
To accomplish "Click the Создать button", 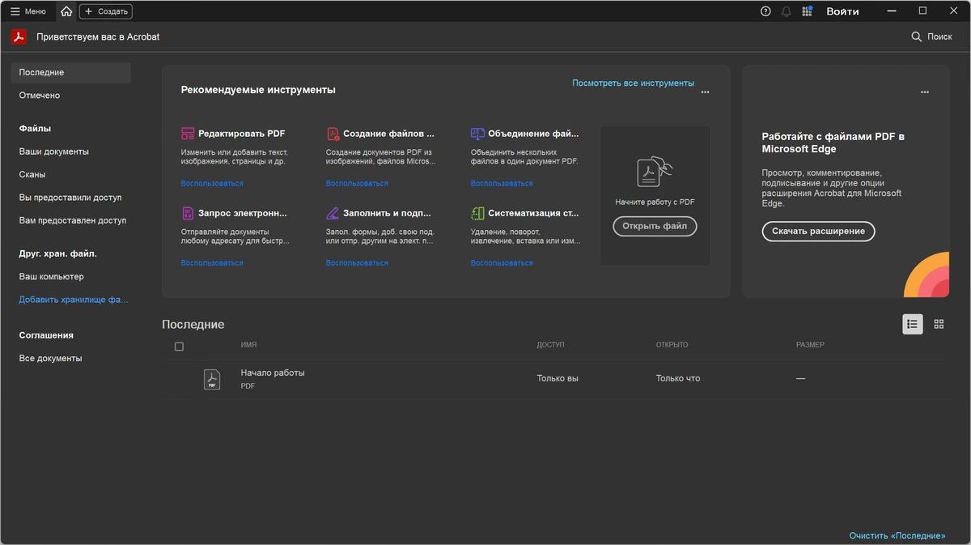I will pyautogui.click(x=106, y=11).
